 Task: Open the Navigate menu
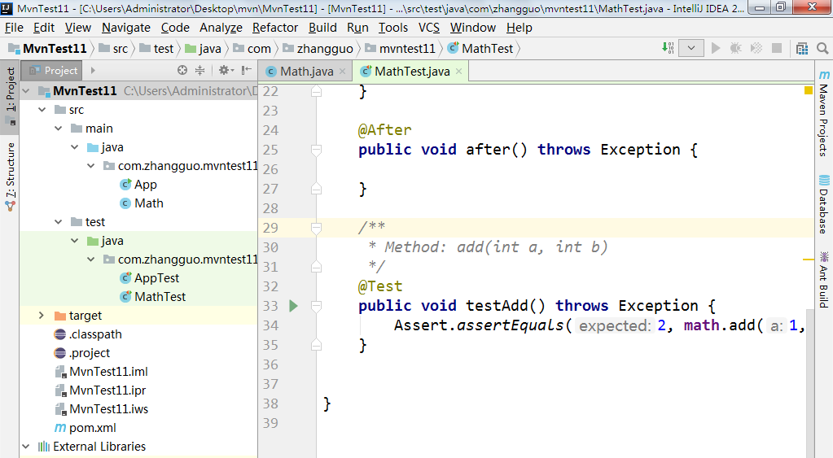tap(126, 28)
